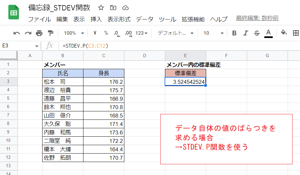Expand the name box E3 dropdown
The height and width of the screenshot is (175, 300).
37,46
